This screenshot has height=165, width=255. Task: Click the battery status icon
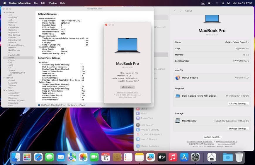210,3
